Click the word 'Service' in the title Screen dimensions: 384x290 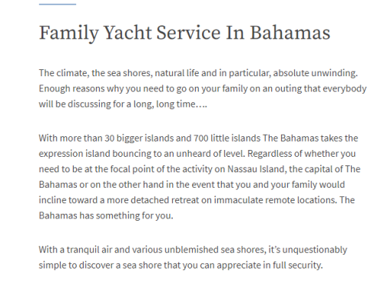(188, 32)
